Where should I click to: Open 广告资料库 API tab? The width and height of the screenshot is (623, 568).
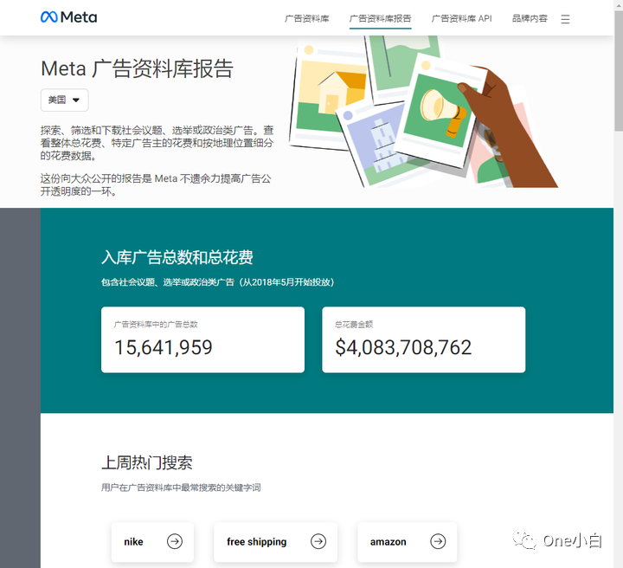click(462, 19)
